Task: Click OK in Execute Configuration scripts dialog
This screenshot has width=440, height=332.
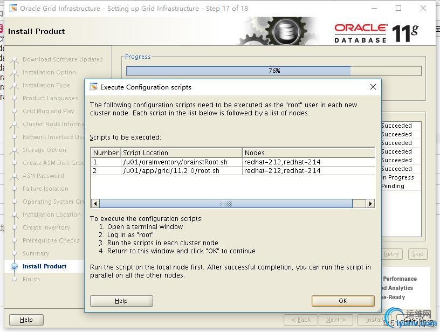Action: point(343,301)
